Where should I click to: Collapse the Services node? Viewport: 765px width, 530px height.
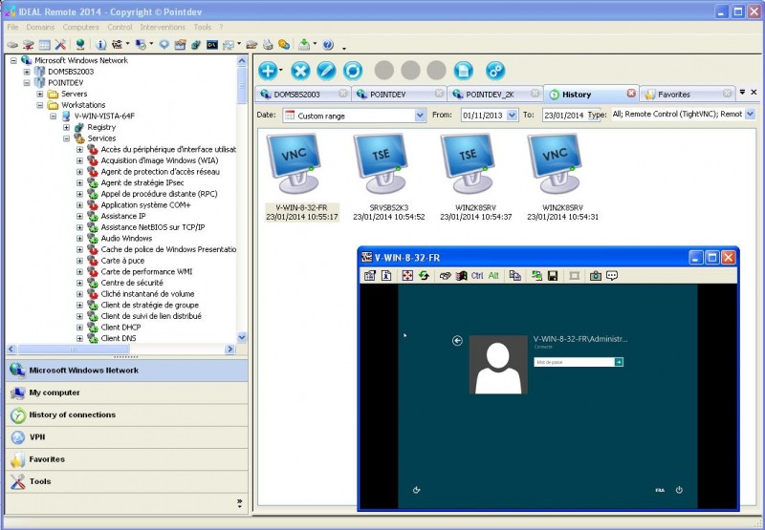point(66,138)
